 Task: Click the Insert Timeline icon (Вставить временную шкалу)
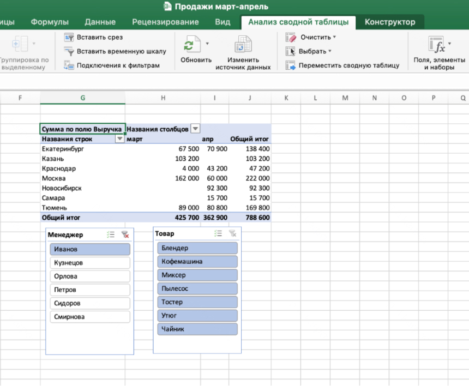point(69,51)
